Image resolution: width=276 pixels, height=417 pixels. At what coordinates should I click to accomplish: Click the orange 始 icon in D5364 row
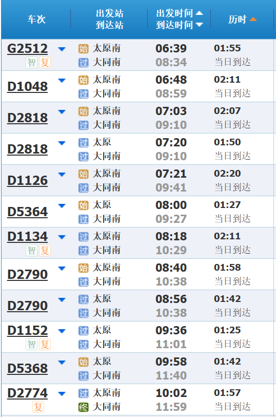coord(84,205)
